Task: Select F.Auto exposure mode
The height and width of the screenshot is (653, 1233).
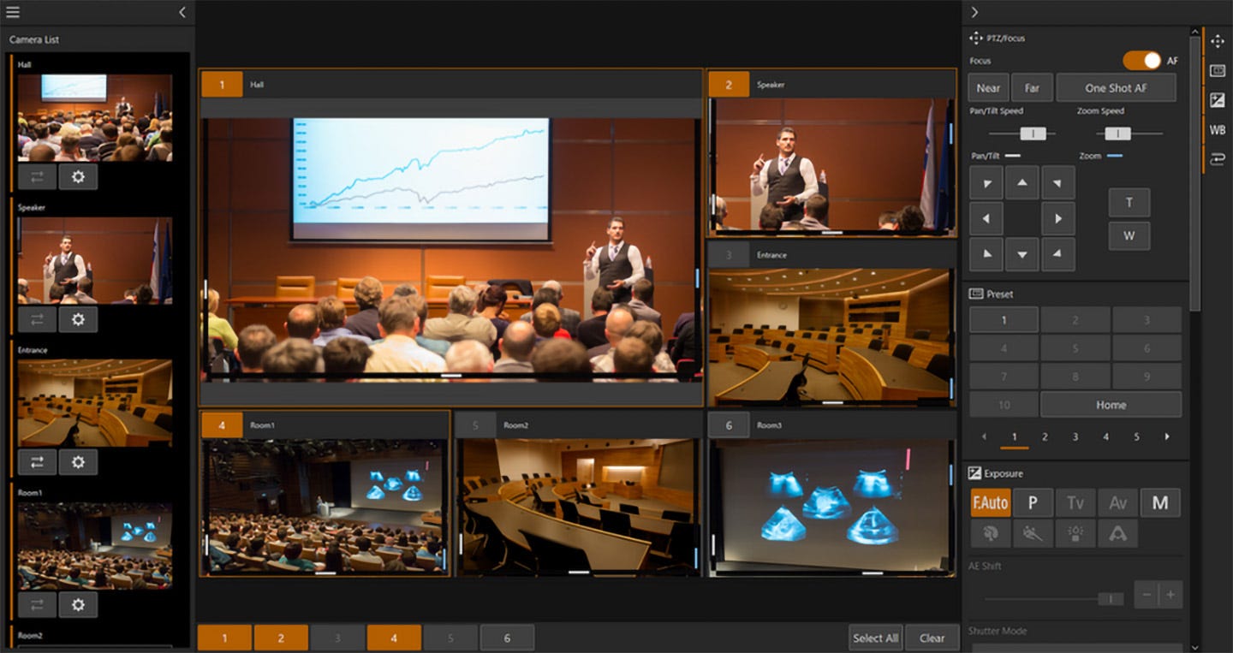Action: [x=991, y=503]
